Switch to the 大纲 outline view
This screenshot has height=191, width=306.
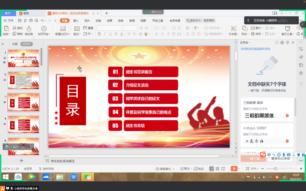pyautogui.click(x=15, y=44)
